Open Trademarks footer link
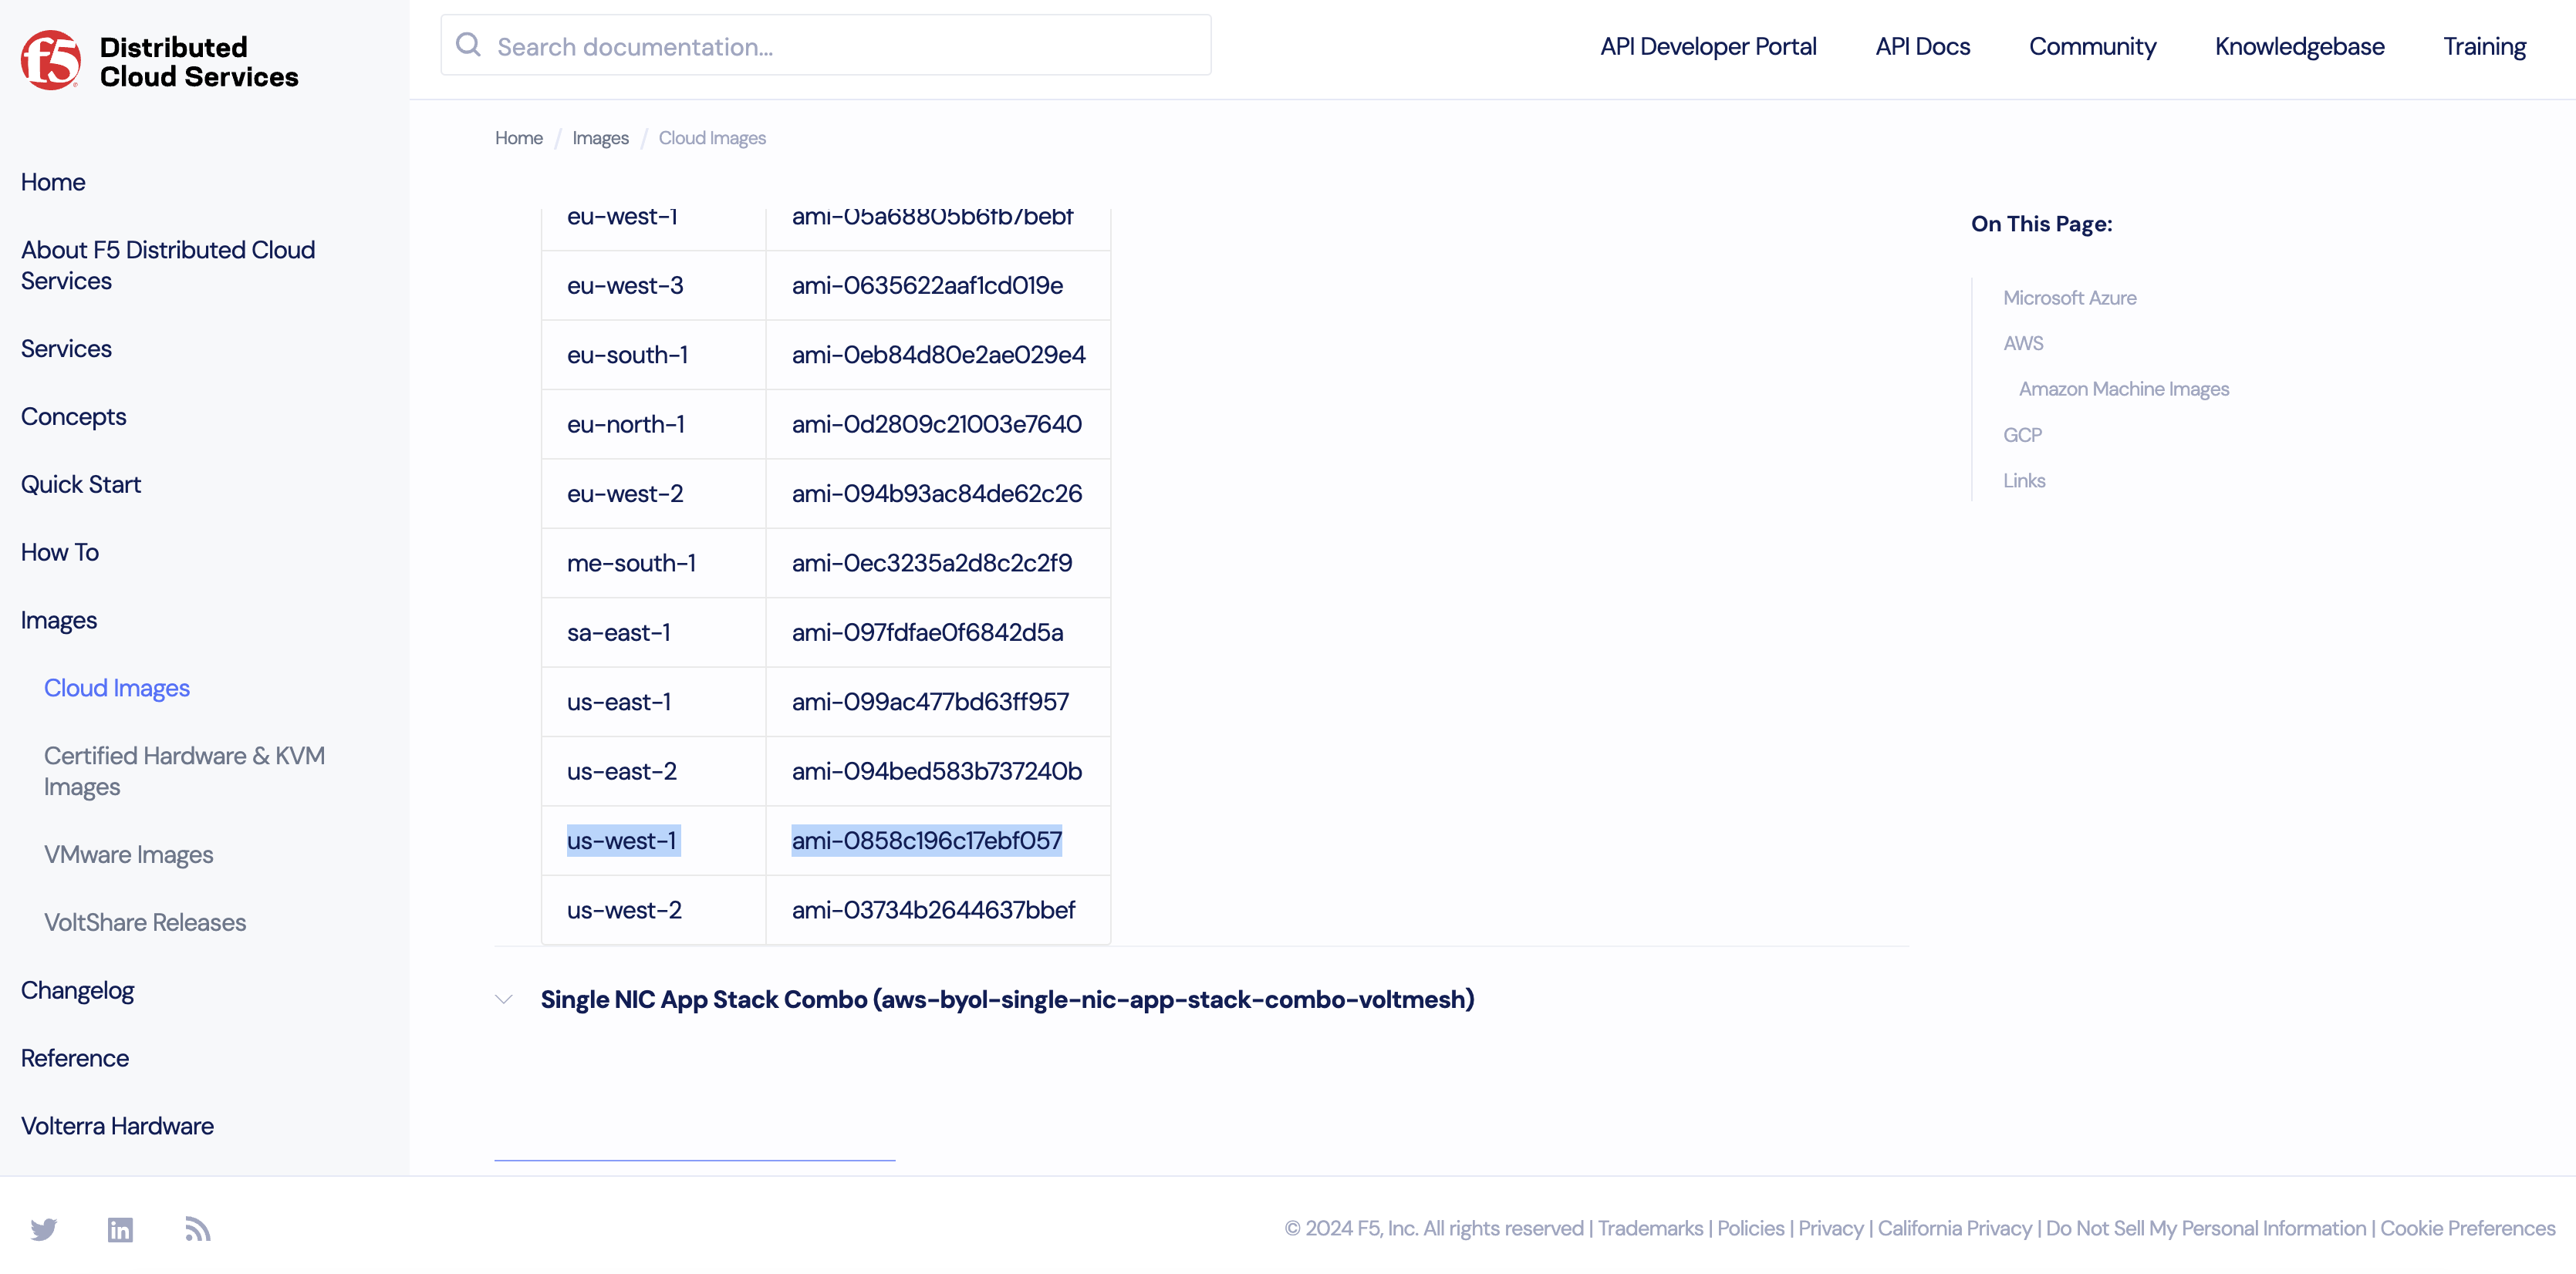2576x1274 pixels. point(1650,1229)
